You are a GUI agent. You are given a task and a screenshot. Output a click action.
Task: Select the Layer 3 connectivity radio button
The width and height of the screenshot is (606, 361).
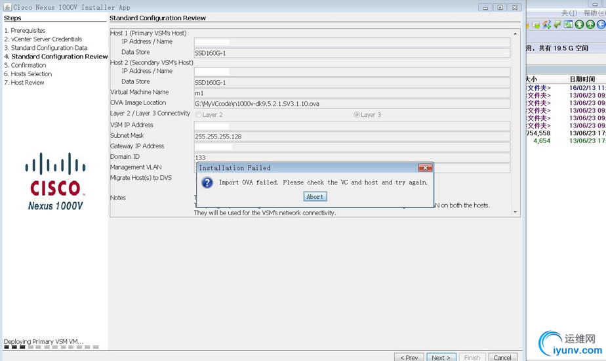pyautogui.click(x=357, y=114)
